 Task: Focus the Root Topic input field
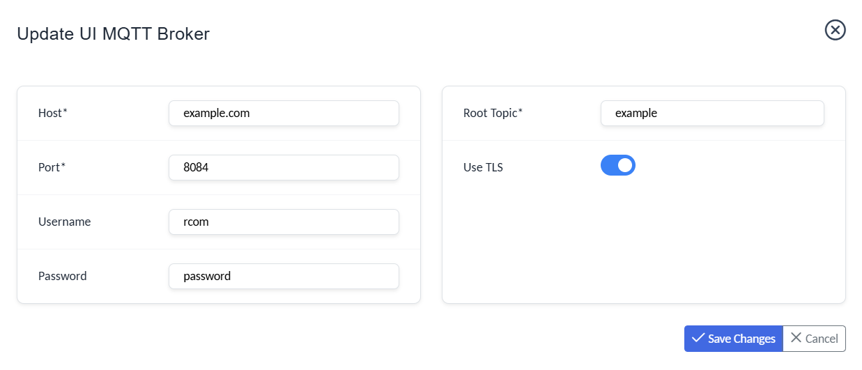pyautogui.click(x=711, y=113)
